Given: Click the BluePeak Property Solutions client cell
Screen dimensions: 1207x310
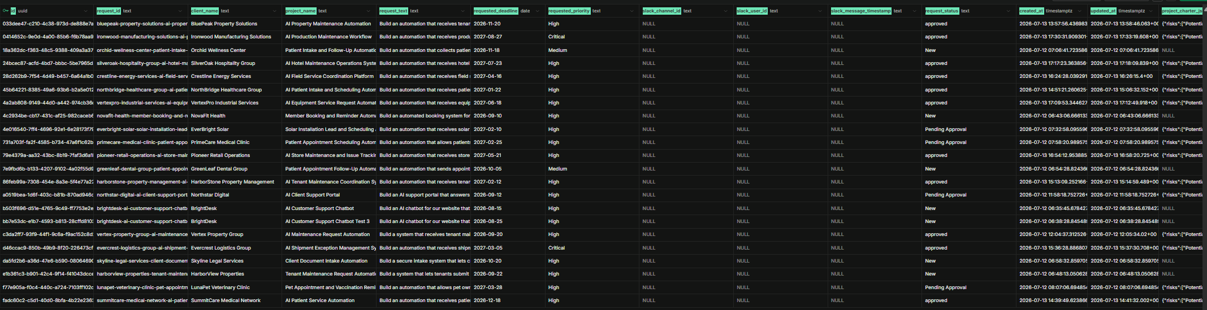Looking at the screenshot, I should [235, 24].
